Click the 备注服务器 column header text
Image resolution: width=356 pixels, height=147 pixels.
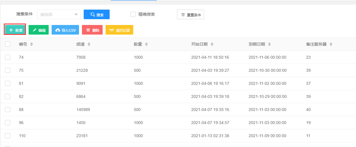pos(316,44)
